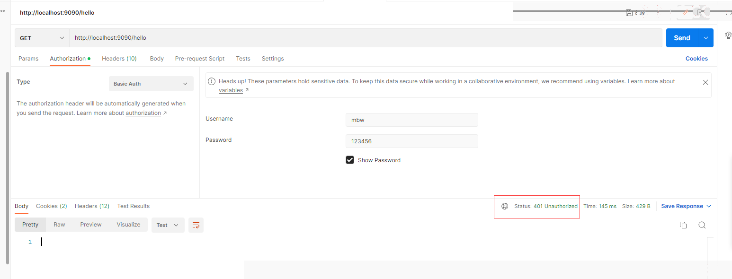Open the Pre-request Script tab
This screenshot has width=732, height=279.
[x=200, y=59]
